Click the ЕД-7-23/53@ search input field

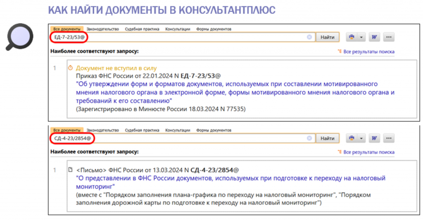[x=182, y=37]
